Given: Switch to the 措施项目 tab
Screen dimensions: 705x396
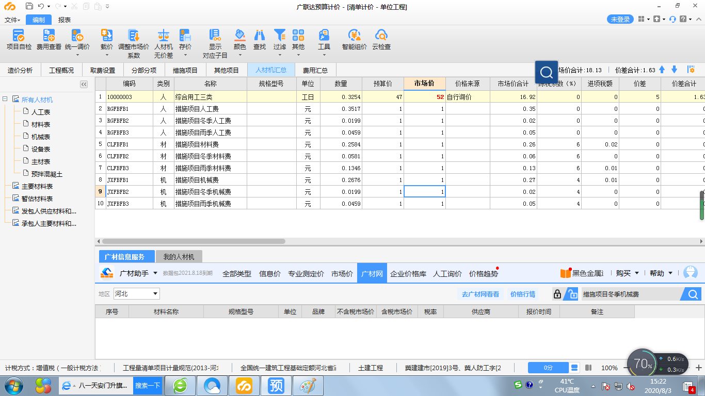Looking at the screenshot, I should (x=185, y=70).
